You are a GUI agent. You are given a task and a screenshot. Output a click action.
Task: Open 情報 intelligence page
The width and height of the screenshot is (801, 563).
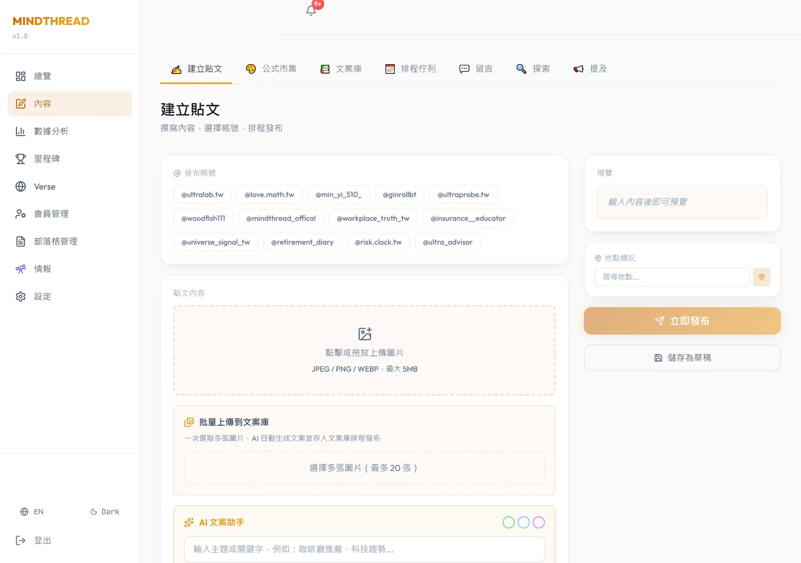[70, 269]
